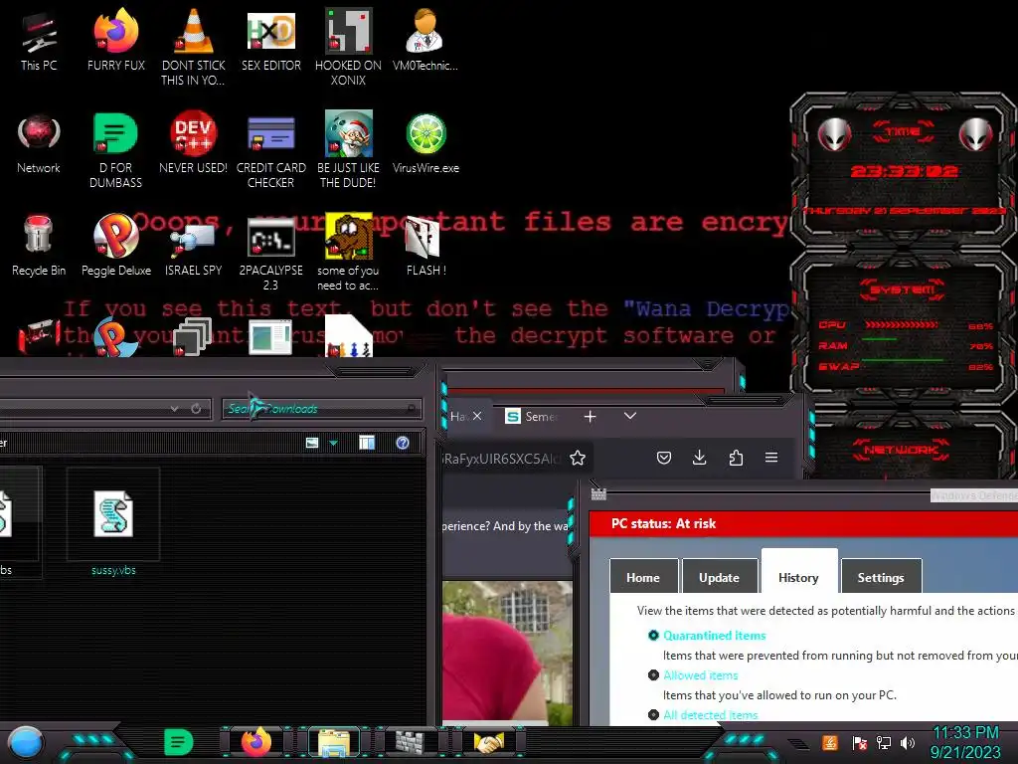Click the 'PC status: At risk' banner
The width and height of the screenshot is (1018, 764).
click(x=803, y=523)
